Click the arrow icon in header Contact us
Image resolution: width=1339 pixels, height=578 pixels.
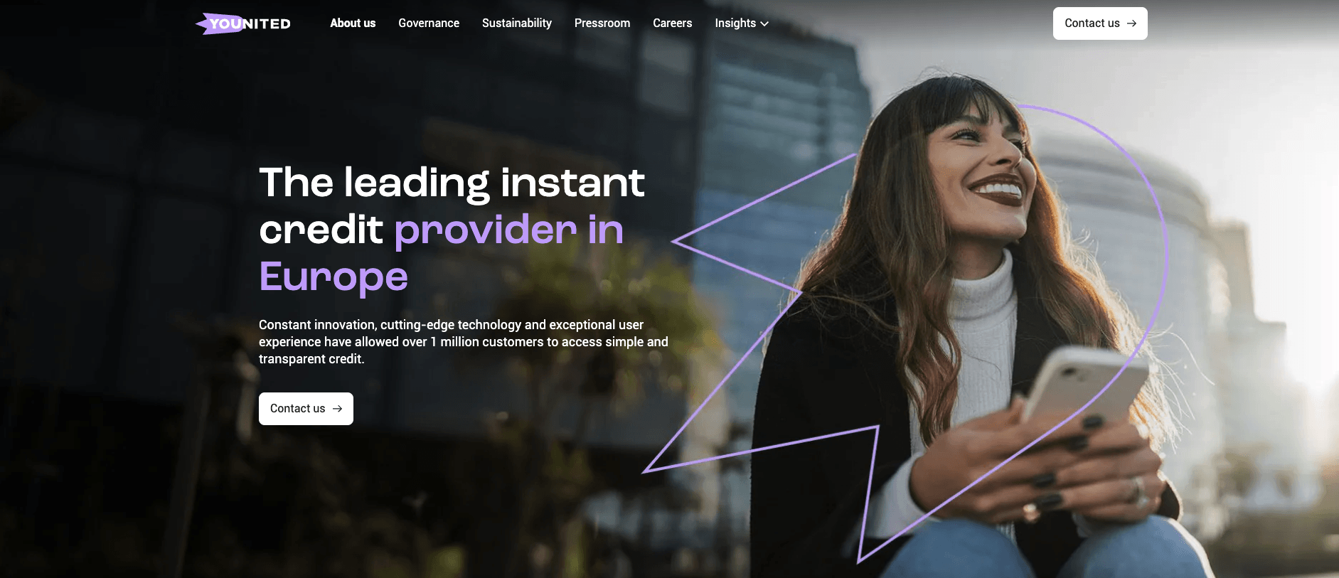coord(1131,23)
